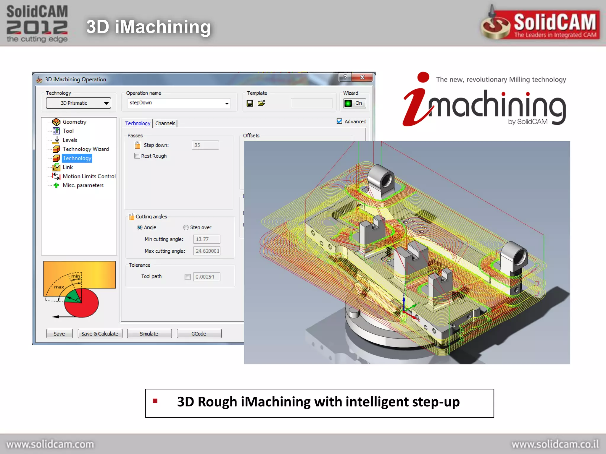Select the Step over radio button
Viewport: 606px width, 454px height.
click(186, 227)
